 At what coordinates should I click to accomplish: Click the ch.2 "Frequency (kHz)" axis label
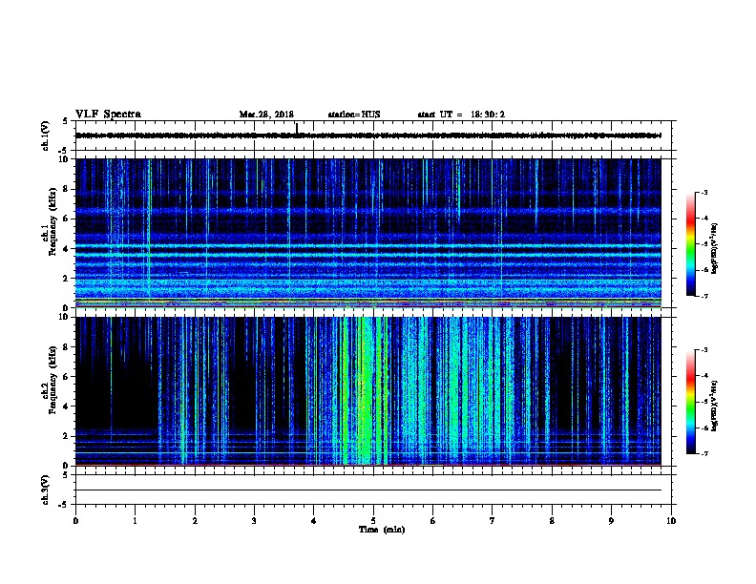click(52, 380)
